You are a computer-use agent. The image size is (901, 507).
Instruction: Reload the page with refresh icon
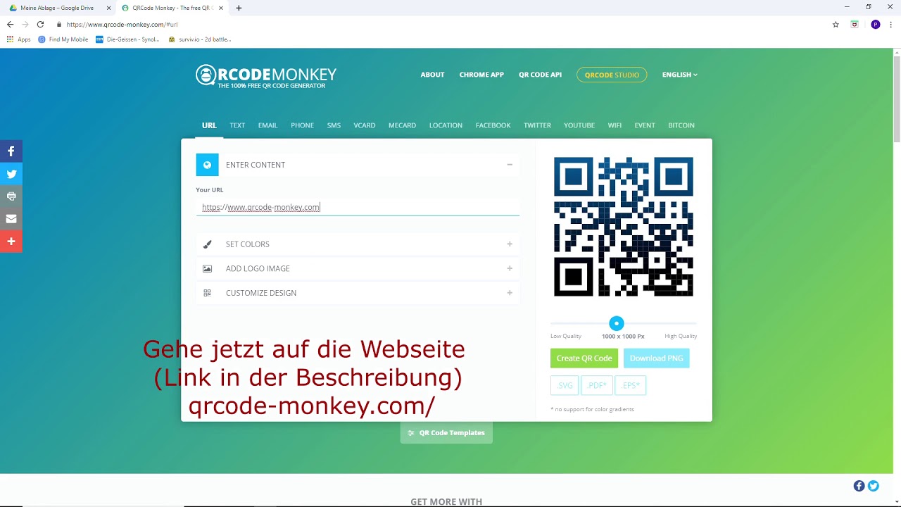tap(40, 24)
